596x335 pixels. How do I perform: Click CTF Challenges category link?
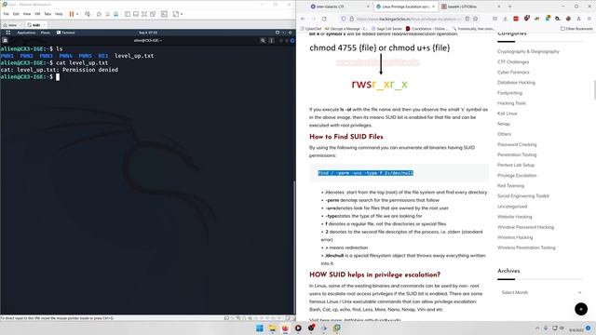coord(513,61)
